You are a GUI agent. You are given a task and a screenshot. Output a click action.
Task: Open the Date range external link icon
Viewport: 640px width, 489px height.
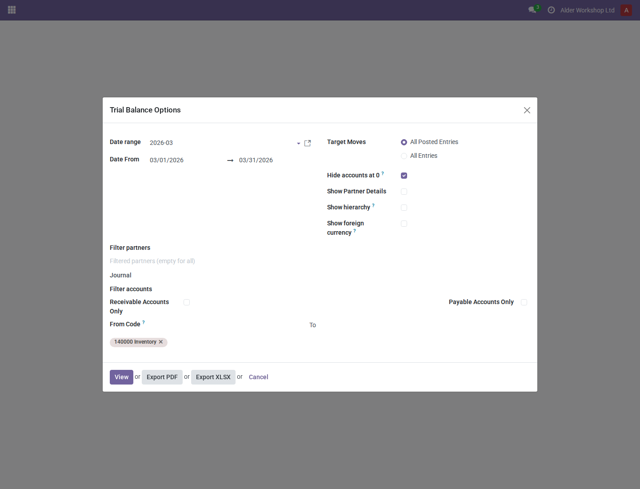pyautogui.click(x=308, y=143)
